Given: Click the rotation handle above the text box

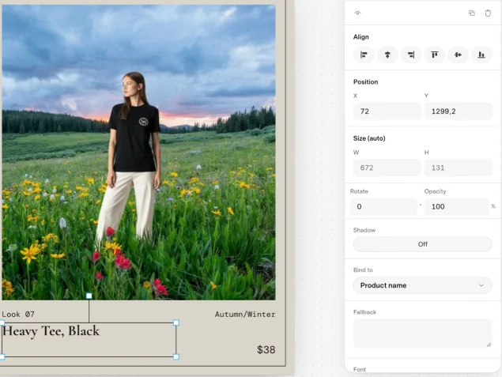Looking at the screenshot, I should tap(89, 296).
